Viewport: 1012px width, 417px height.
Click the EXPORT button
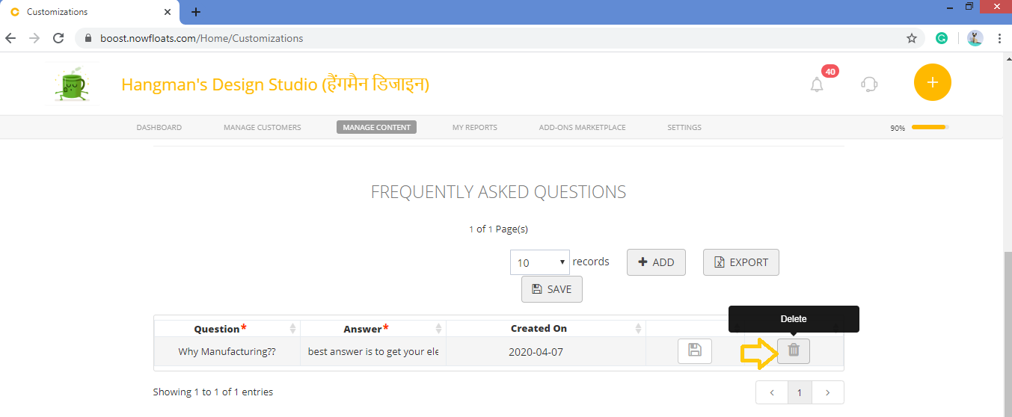[741, 262]
